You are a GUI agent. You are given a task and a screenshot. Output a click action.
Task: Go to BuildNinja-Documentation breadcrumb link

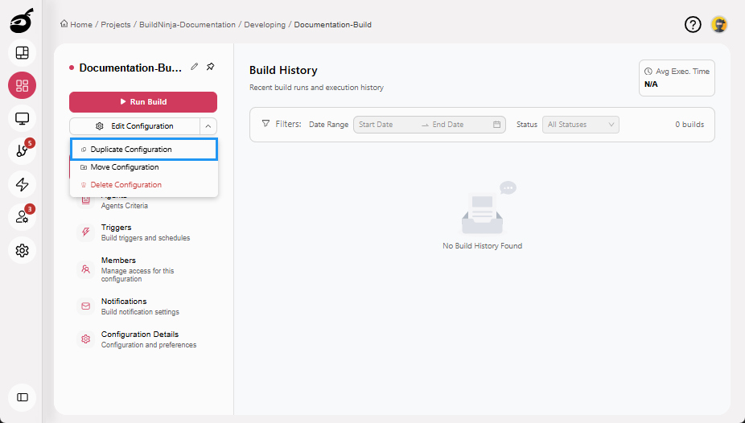187,25
